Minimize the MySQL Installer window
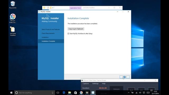This screenshot has width=169, height=95. 118,12
